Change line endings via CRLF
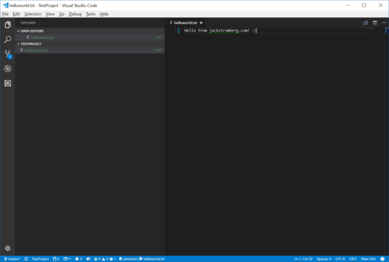389x262 pixels. 353,259
